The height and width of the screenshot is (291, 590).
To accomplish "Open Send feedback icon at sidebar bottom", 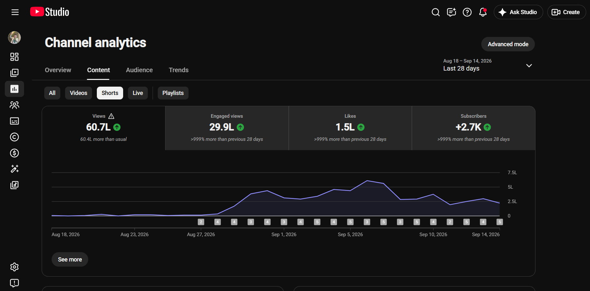I will point(14,283).
